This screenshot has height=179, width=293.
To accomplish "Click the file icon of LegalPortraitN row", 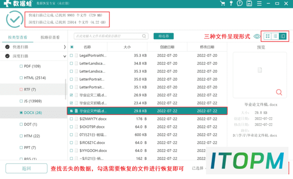I will (76, 56).
